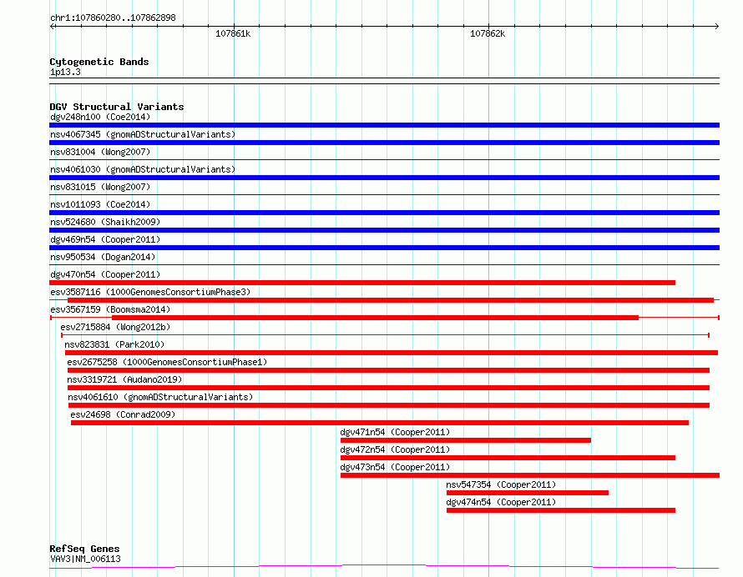Click nsv524680 (Shaikh2009) label
The width and height of the screenshot is (743, 577).
(x=105, y=222)
